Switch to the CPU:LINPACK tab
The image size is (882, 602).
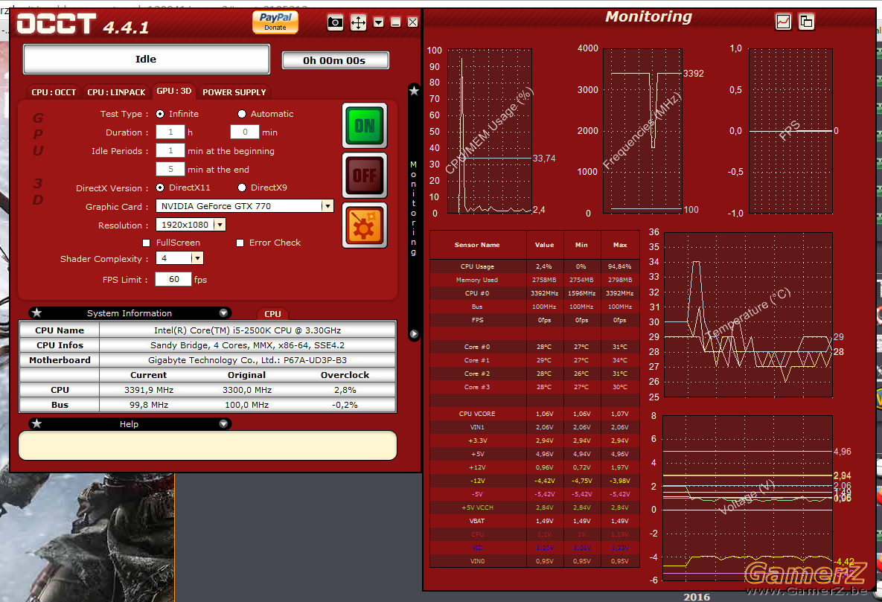(x=116, y=92)
